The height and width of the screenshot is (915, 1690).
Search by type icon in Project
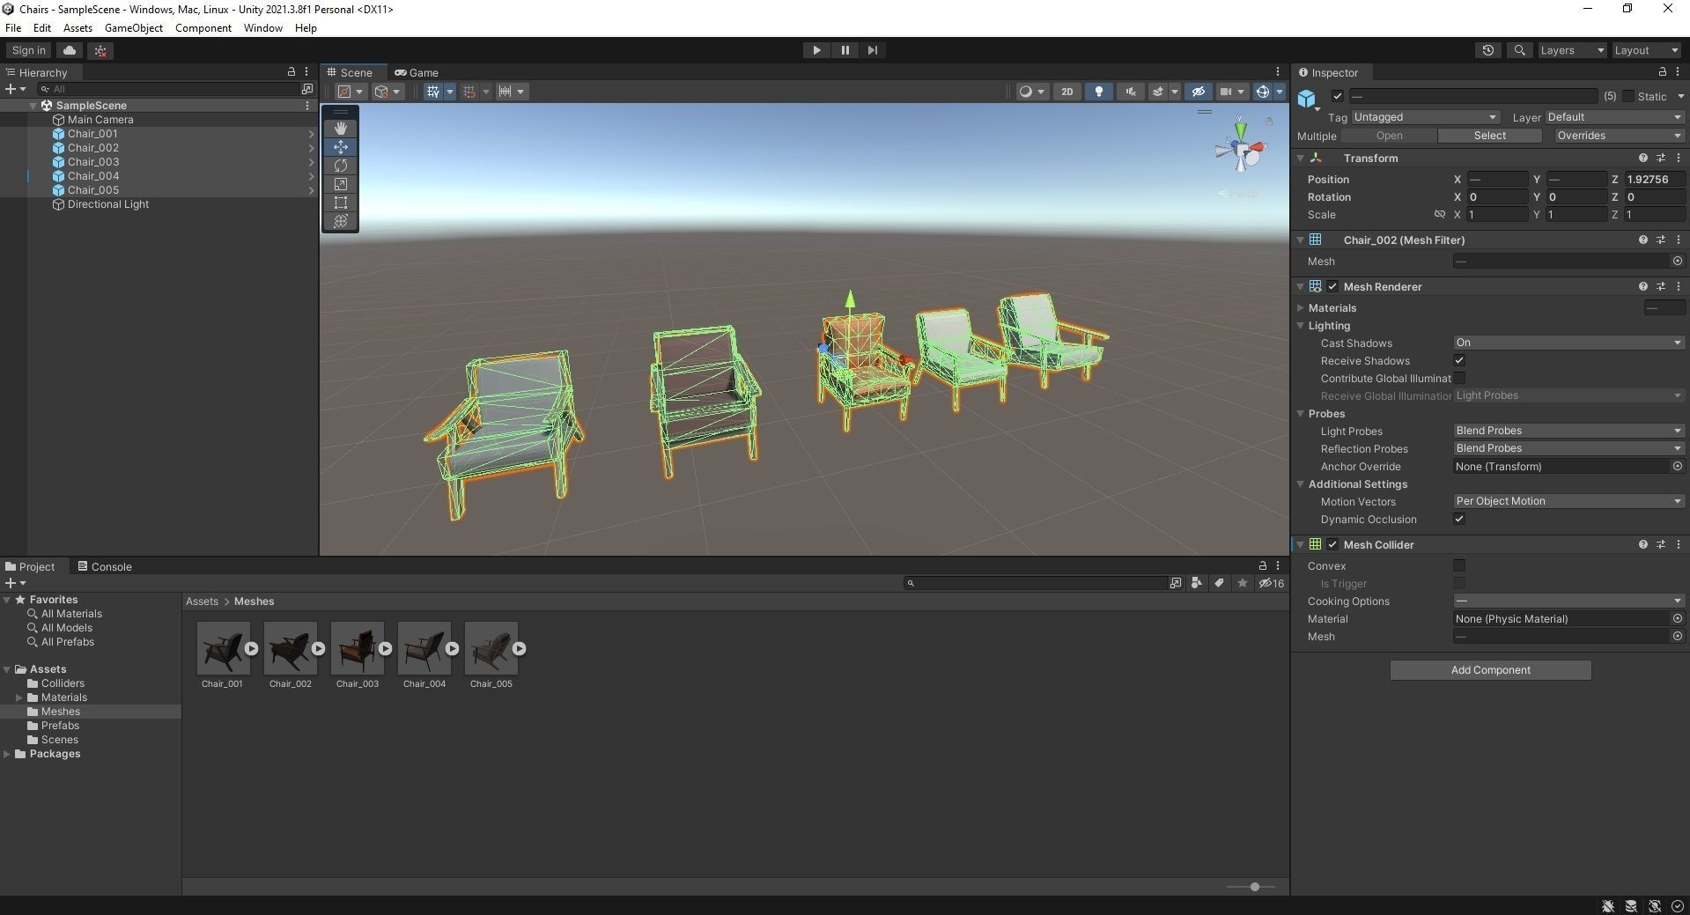[x=1196, y=583]
